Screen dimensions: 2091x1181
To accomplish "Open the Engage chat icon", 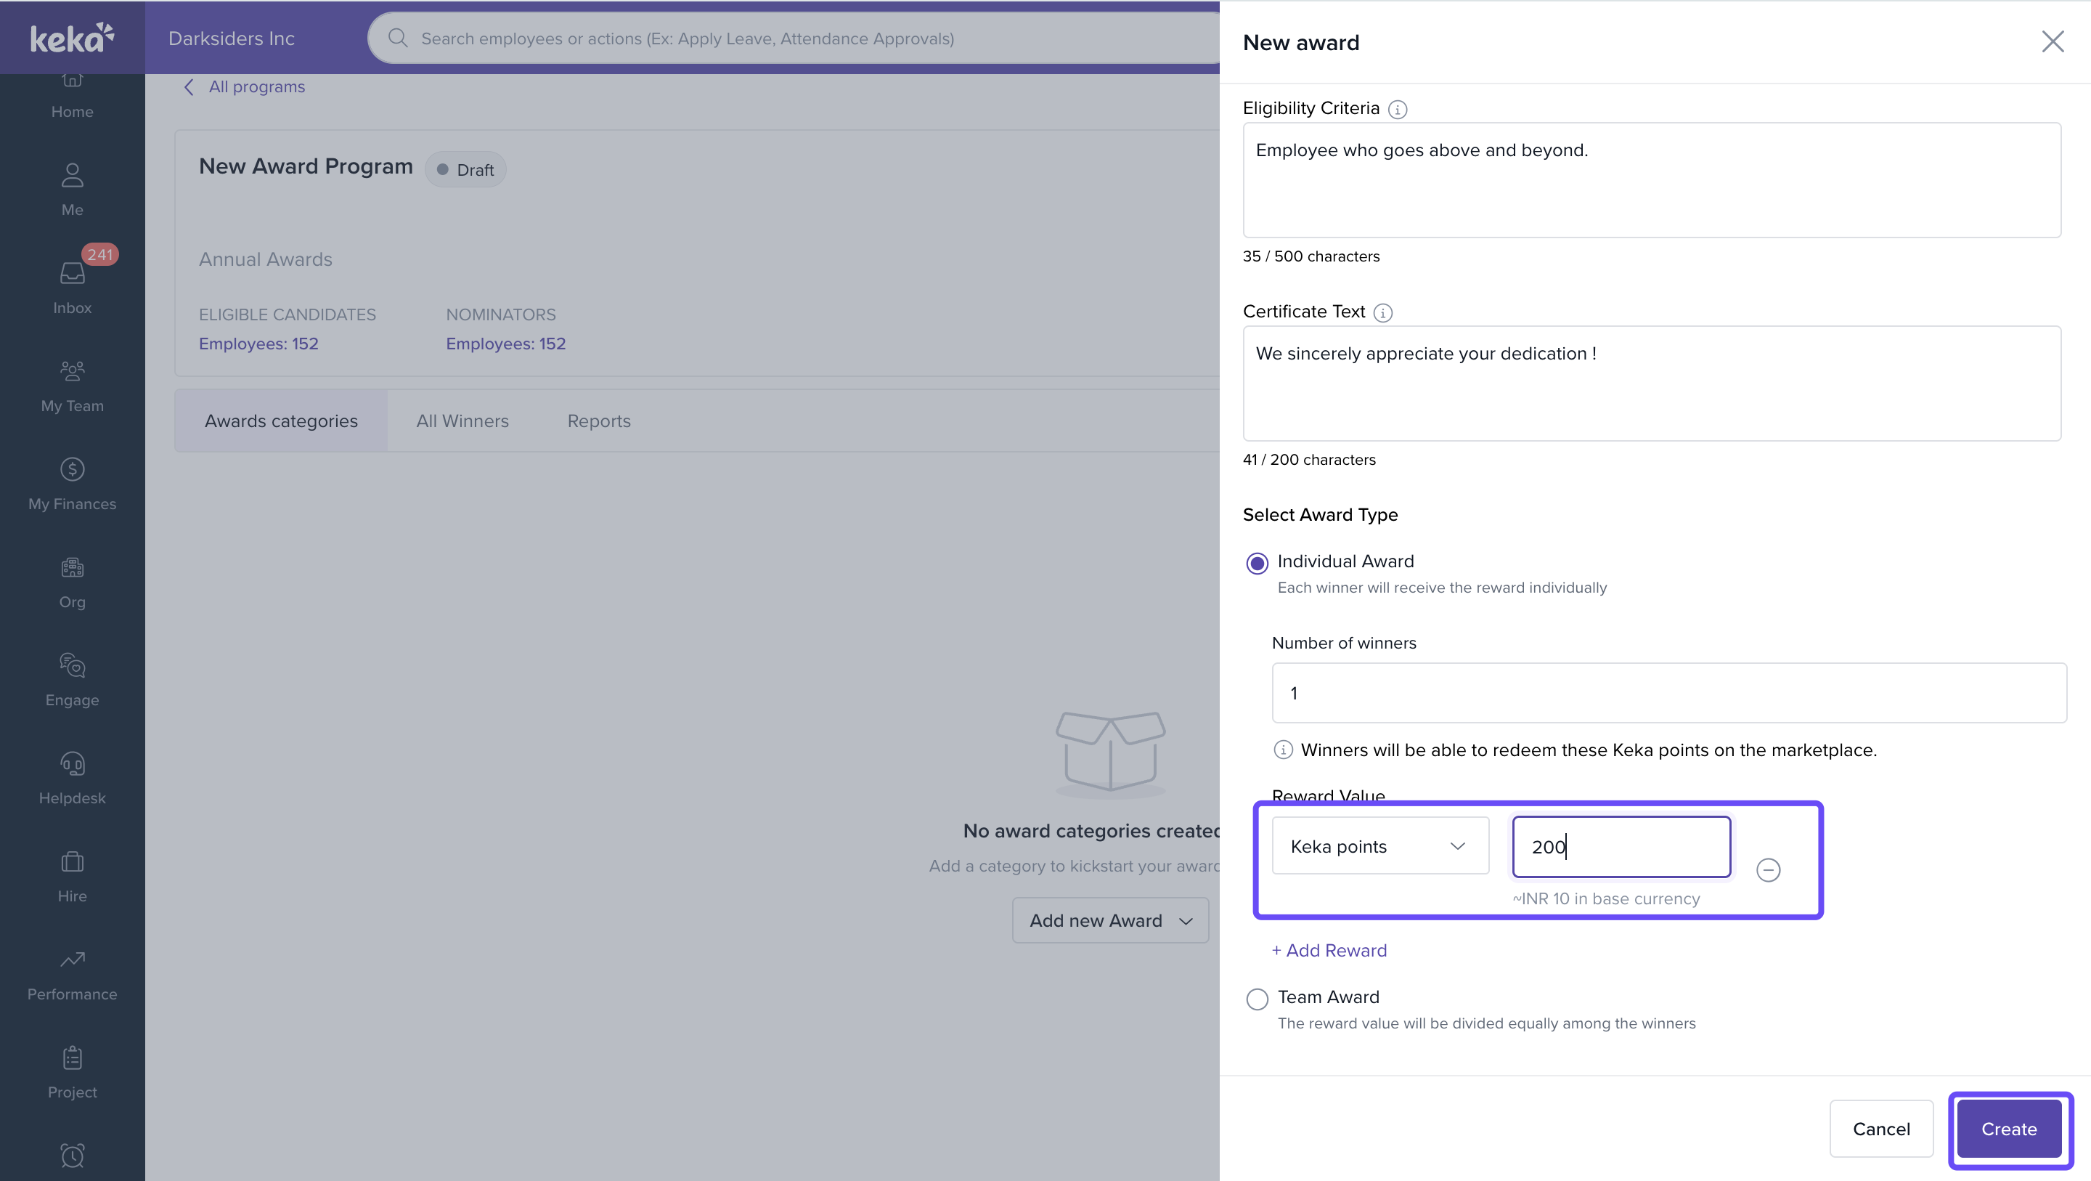I will tap(73, 665).
